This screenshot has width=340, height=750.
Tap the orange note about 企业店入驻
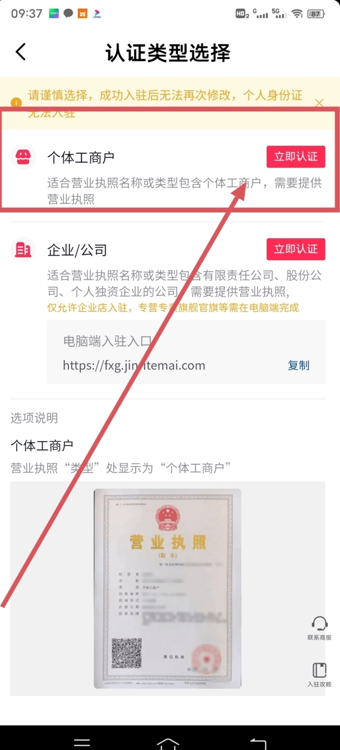coord(173,307)
